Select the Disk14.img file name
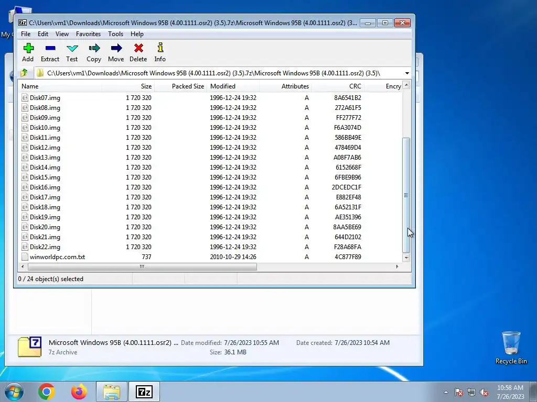The width and height of the screenshot is (537, 402). (x=45, y=167)
